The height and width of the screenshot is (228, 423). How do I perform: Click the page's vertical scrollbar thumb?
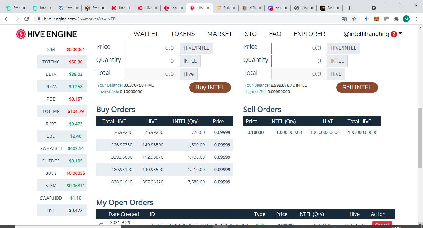(x=420, y=138)
